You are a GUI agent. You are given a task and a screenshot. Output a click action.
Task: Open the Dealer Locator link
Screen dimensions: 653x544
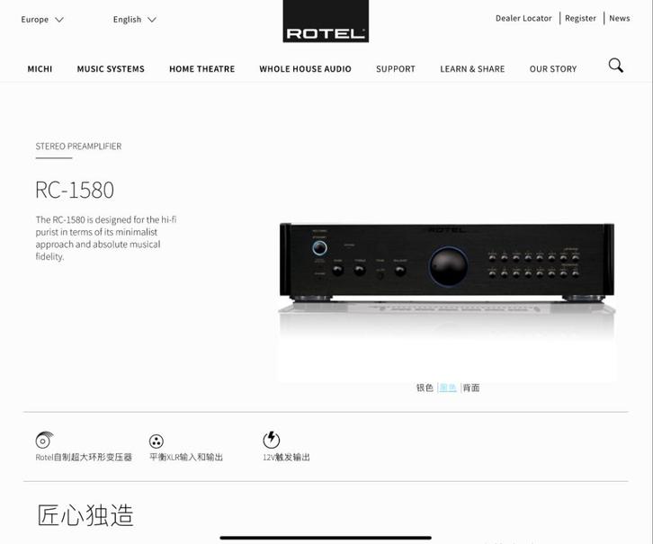pos(523,18)
